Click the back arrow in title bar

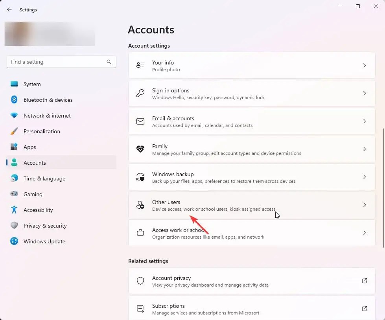click(x=9, y=10)
